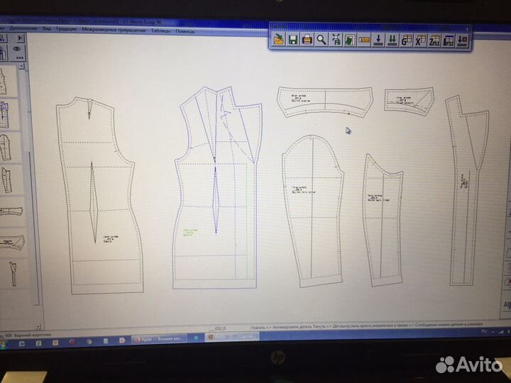
Task: Click the G toolbar icon
Action: pyautogui.click(x=405, y=40)
